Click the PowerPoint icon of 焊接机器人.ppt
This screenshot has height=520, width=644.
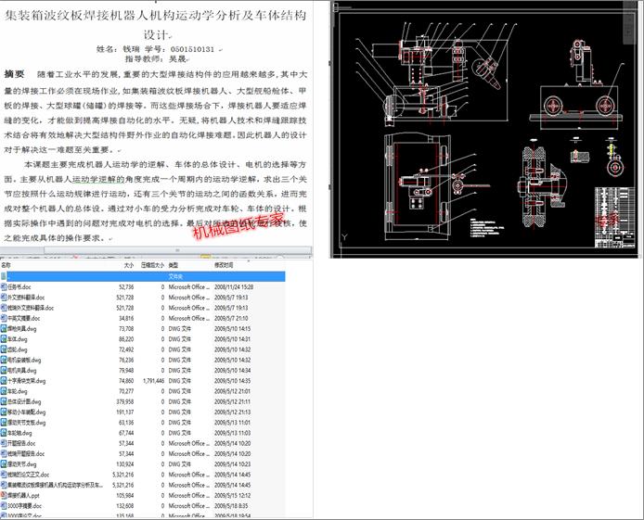(4, 495)
